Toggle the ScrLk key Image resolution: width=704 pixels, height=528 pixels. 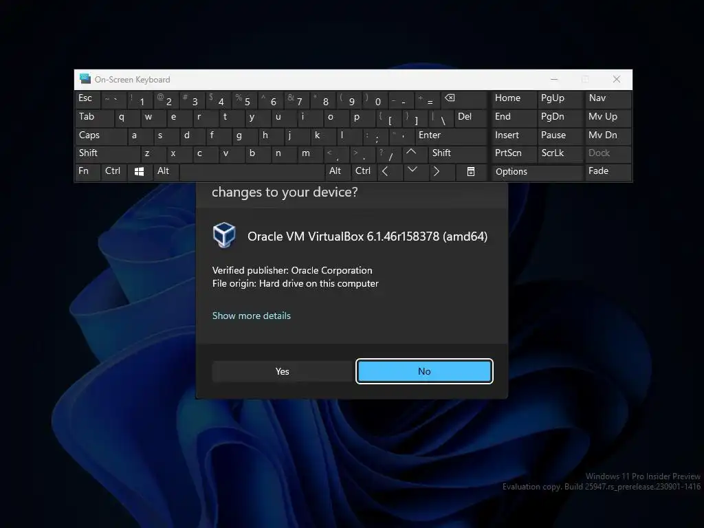coord(559,153)
